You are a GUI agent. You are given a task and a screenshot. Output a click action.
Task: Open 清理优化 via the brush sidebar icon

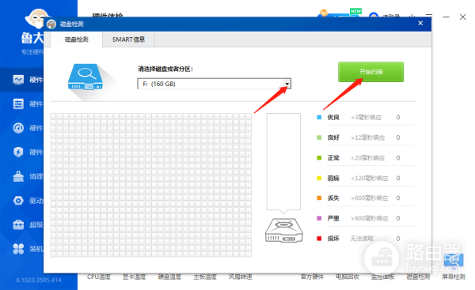[x=18, y=176]
